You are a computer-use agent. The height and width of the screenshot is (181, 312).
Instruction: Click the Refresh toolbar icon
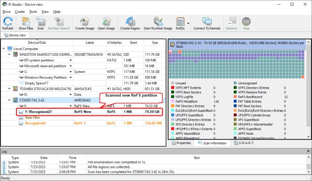pyautogui.click(x=7, y=23)
